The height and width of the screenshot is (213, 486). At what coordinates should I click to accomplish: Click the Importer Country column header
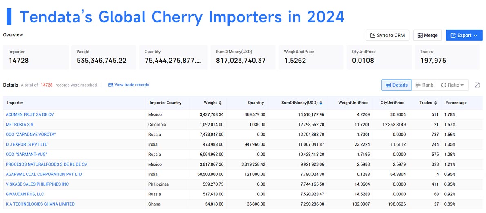tap(165, 103)
